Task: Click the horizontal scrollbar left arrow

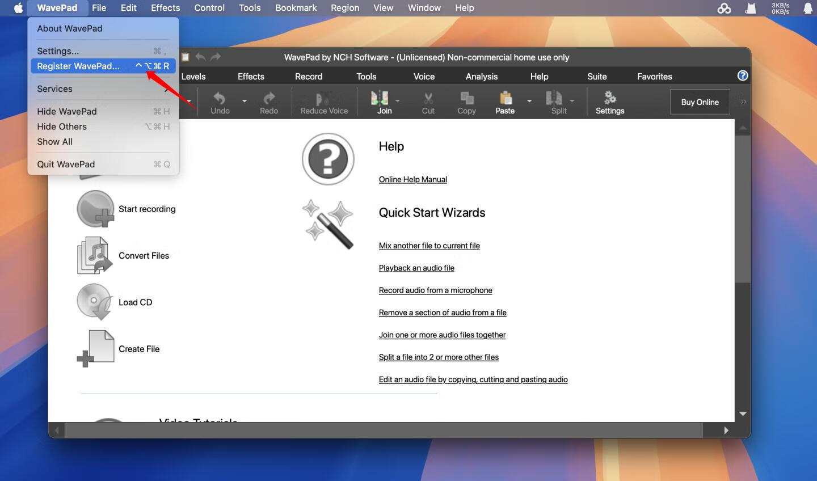Action: (x=57, y=430)
